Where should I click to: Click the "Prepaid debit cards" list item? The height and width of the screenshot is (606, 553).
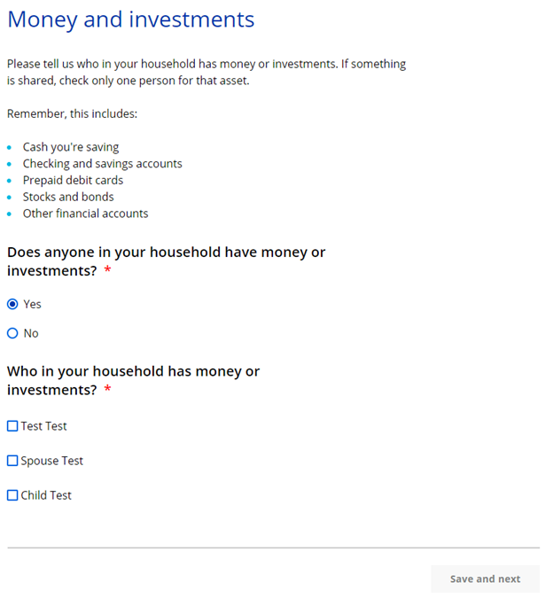point(73,181)
